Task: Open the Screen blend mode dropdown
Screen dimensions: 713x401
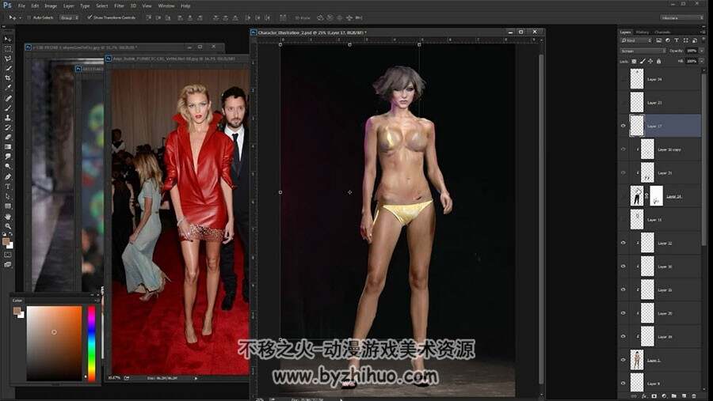Action: (643, 51)
